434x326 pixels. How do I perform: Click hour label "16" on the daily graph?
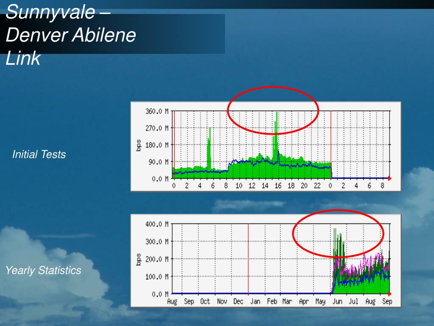click(278, 186)
